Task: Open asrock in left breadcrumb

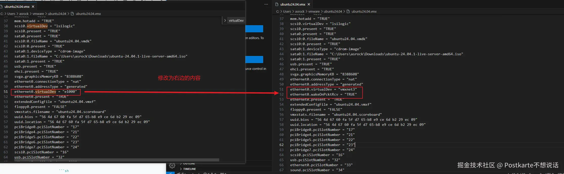Action: pos(24,14)
